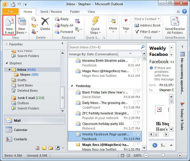
Task: Open Outlook Help question mark icon
Action: [184, 12]
